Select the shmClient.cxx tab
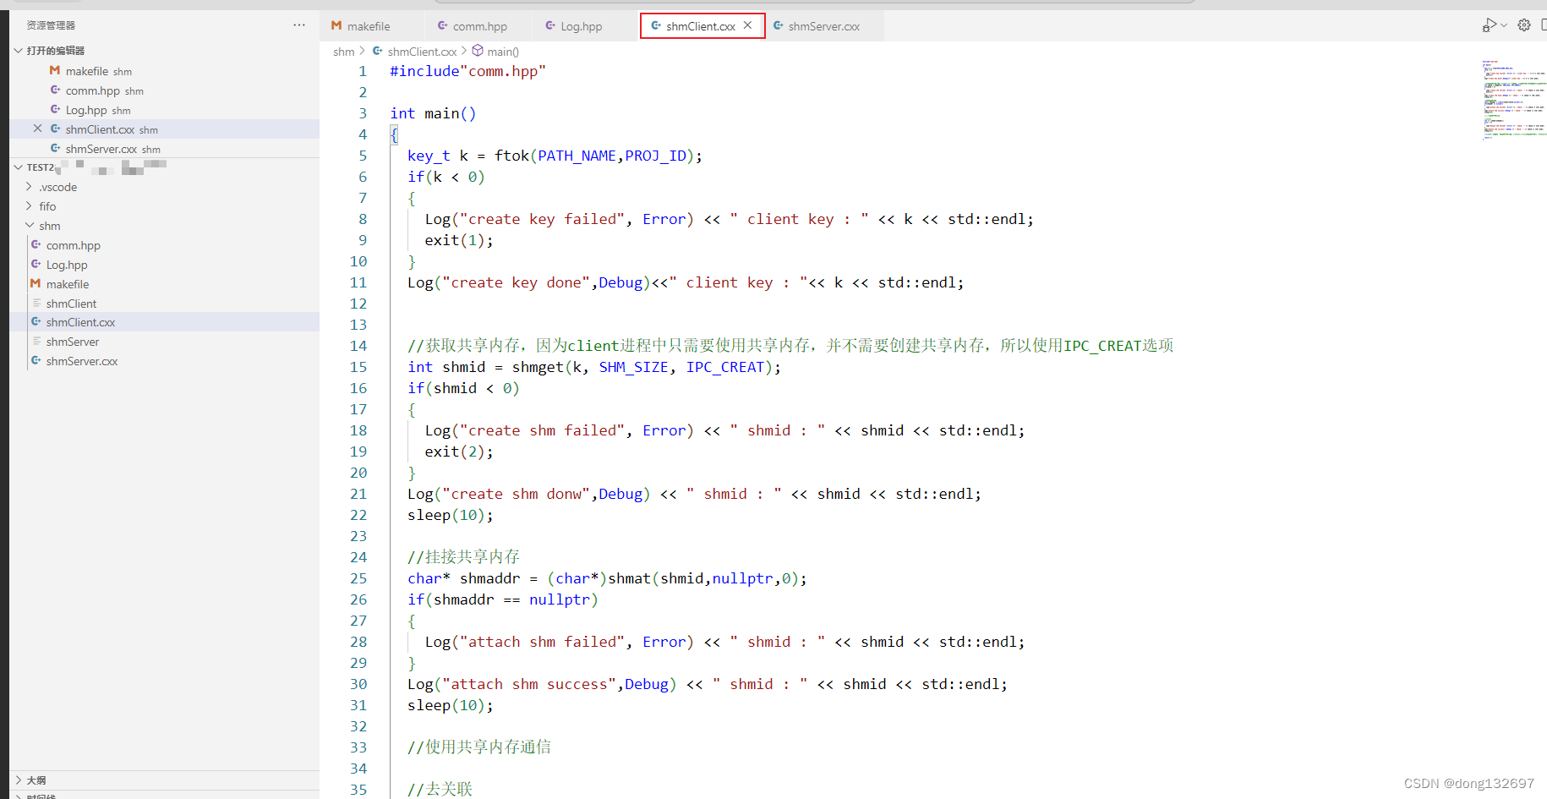1547x799 pixels. (x=700, y=26)
